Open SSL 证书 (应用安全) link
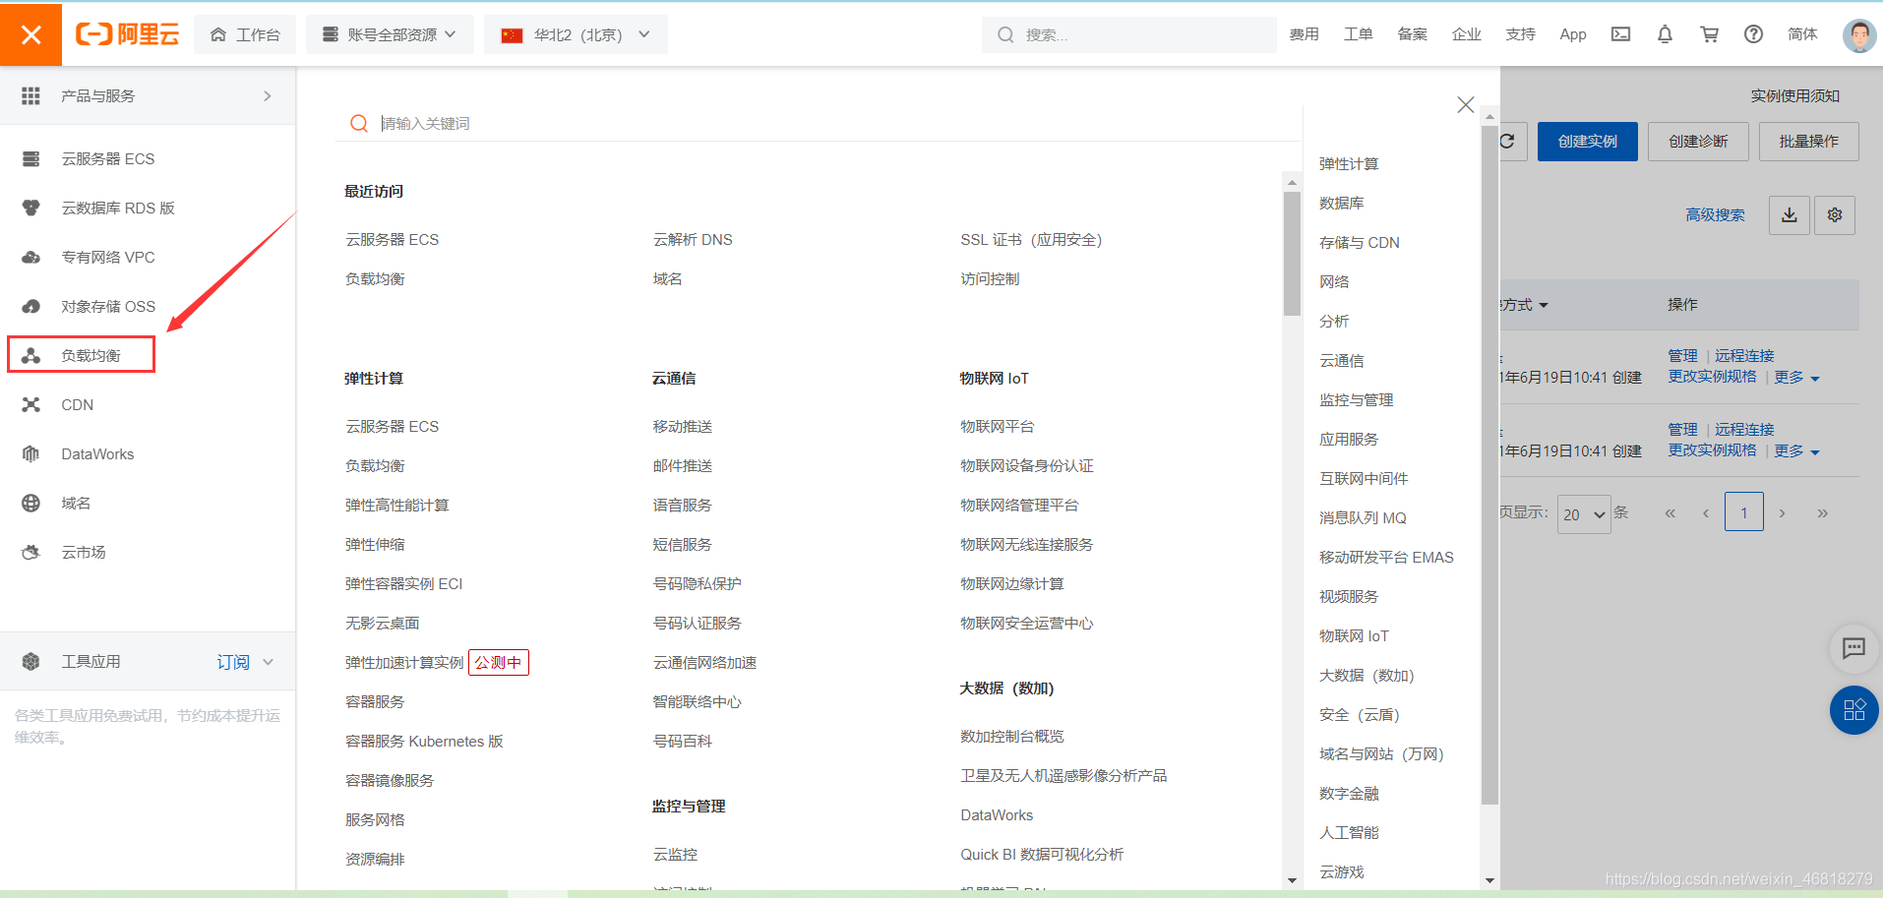 click(1031, 240)
